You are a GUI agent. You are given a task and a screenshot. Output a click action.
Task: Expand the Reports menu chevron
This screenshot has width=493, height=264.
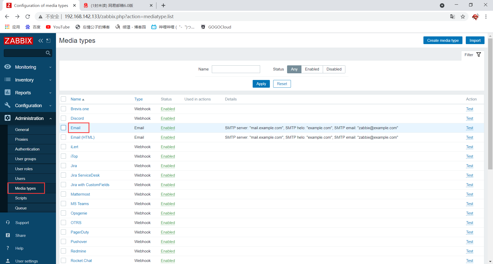(x=50, y=93)
